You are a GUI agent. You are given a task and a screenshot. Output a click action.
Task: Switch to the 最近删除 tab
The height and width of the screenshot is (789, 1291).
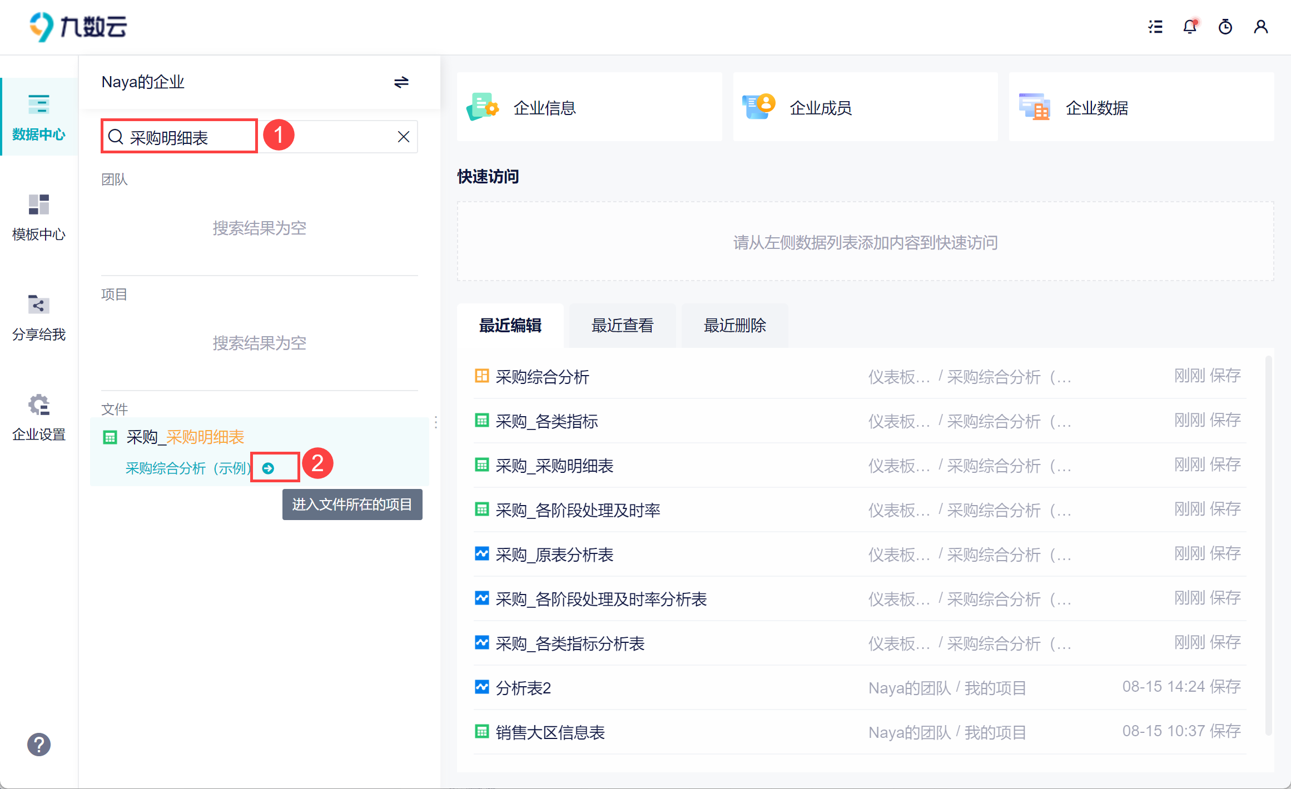734,326
